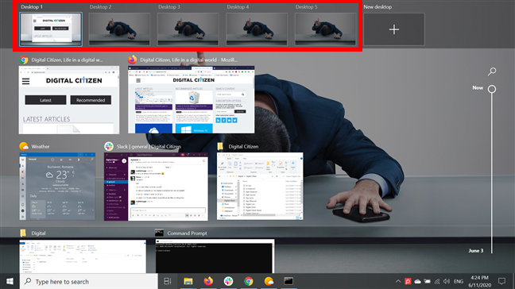The height and width of the screenshot is (289, 515).
Task: Click the Type here to search box
Action: pyautogui.click(x=89, y=281)
